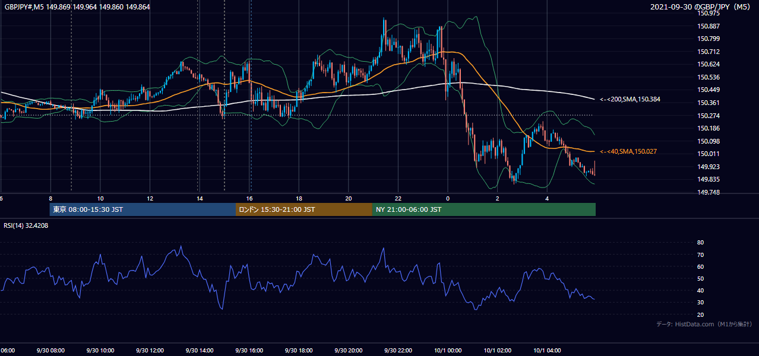Click the 9/30 18:00 time axis label

tap(299, 351)
